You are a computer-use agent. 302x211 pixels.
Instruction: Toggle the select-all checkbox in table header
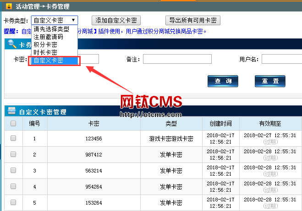click(x=13, y=123)
